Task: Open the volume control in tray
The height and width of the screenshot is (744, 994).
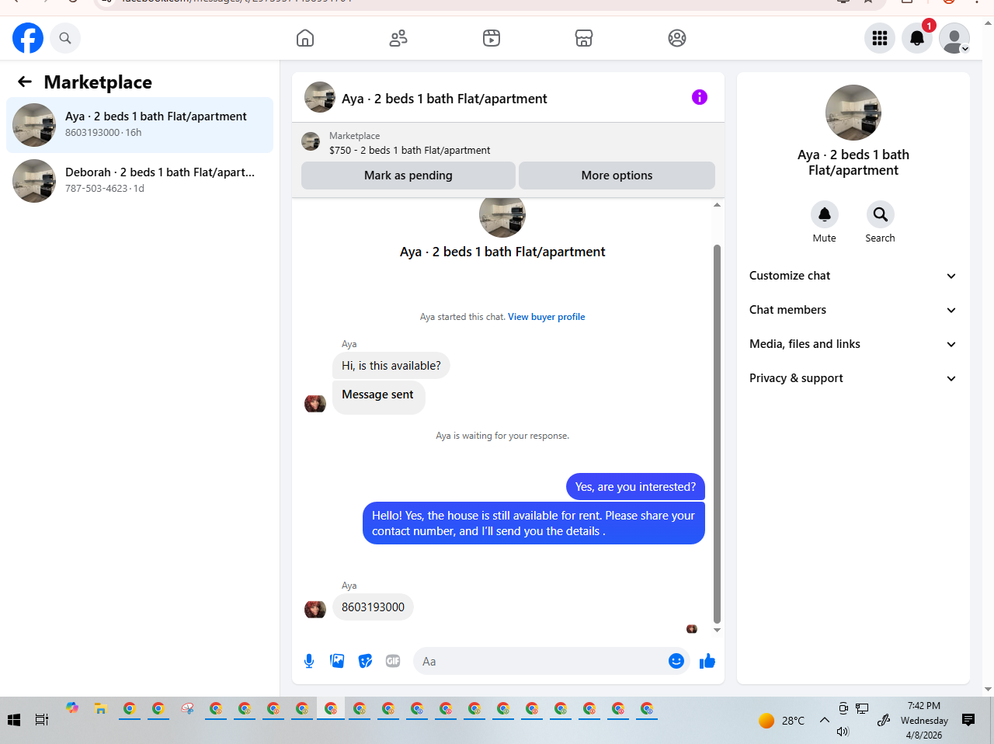Action: click(843, 732)
